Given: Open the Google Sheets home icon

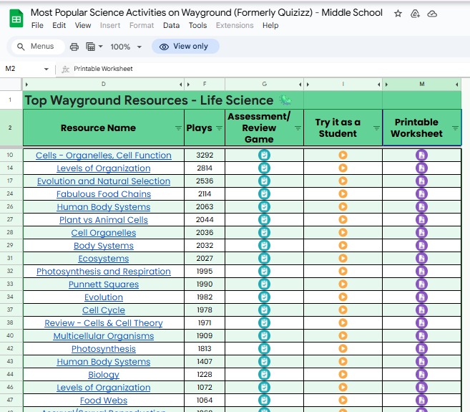Looking at the screenshot, I should click(16, 19).
